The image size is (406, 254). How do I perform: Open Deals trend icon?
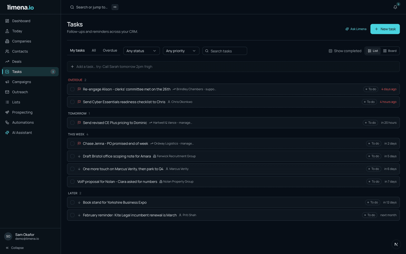7,61
